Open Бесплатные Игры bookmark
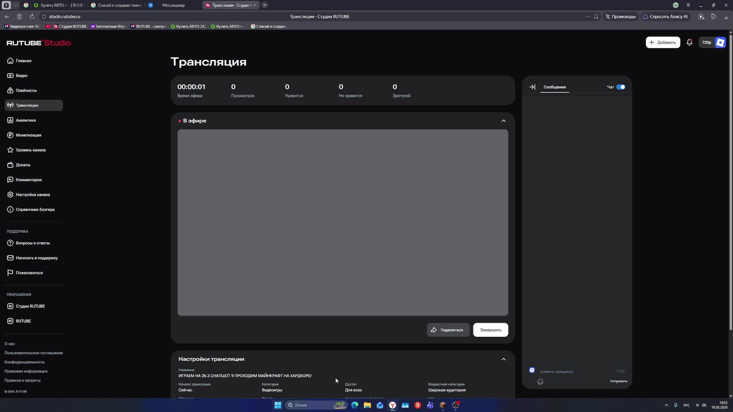 click(x=108, y=26)
